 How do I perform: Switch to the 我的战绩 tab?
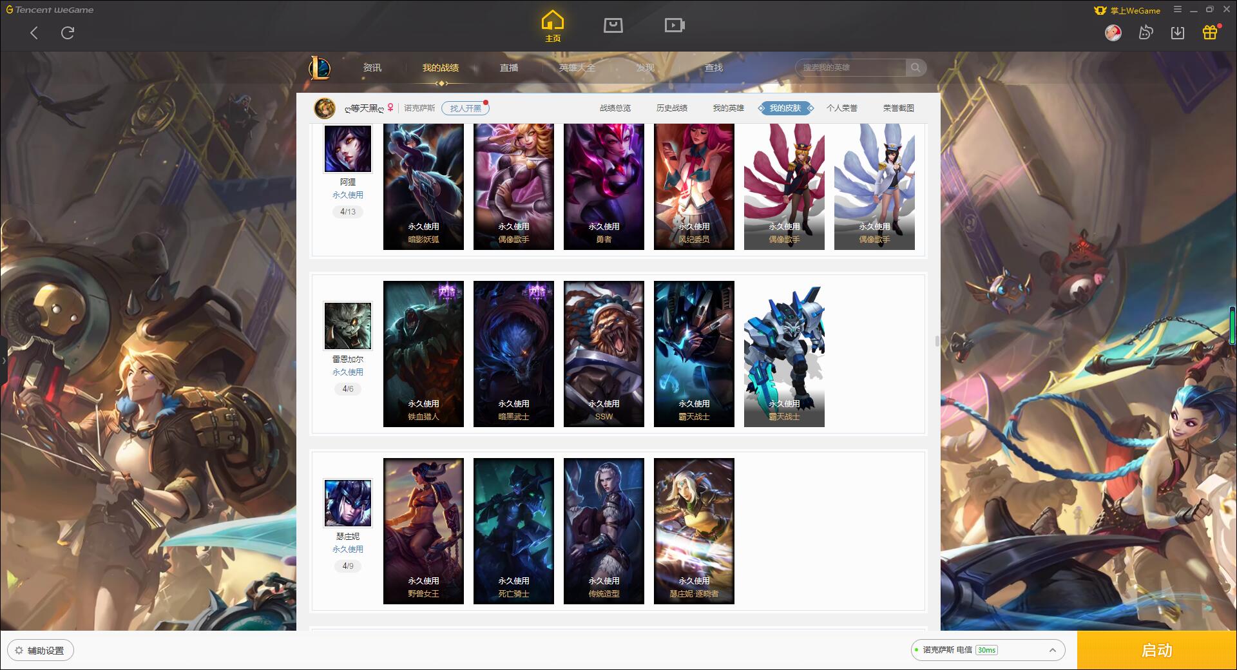pyautogui.click(x=441, y=68)
